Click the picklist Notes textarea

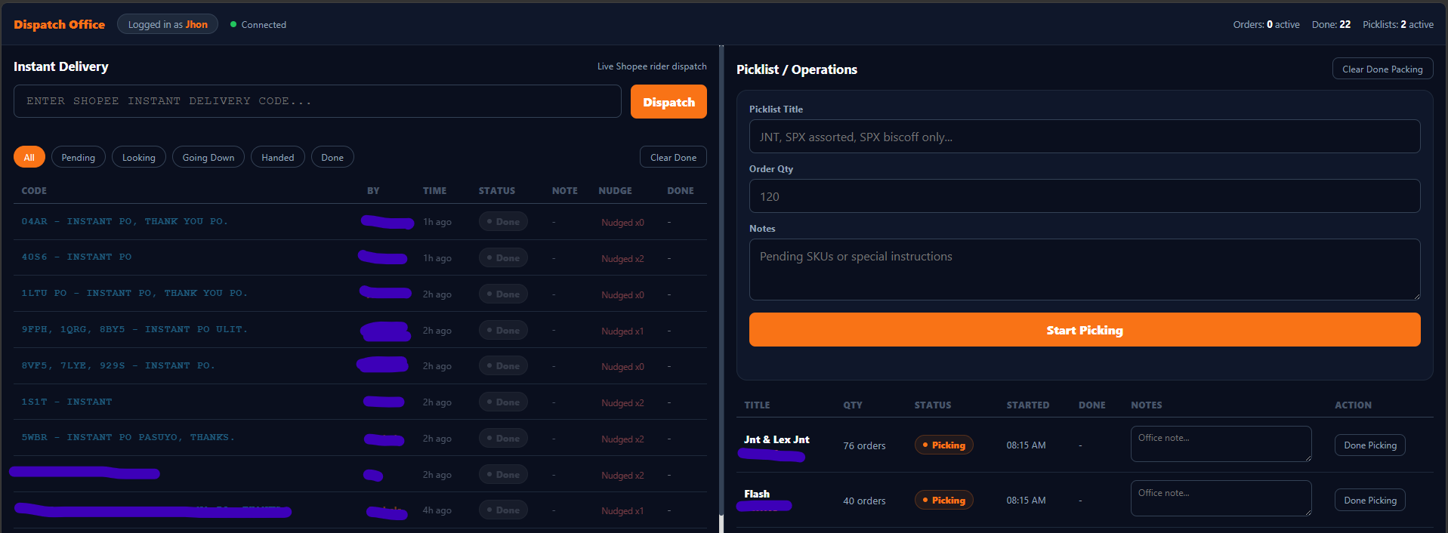point(1085,270)
